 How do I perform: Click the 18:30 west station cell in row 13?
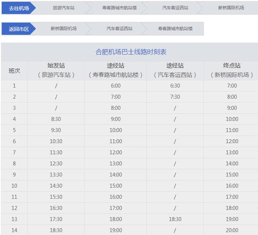click(x=175, y=219)
